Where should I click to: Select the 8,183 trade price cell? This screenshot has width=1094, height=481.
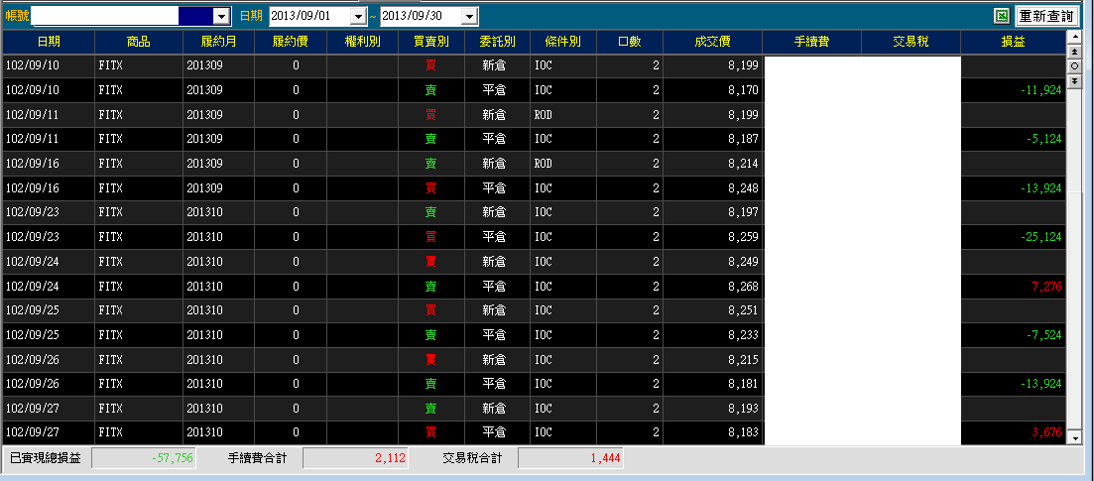[713, 432]
